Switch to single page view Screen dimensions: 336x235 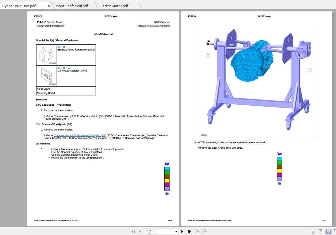click(x=313, y=231)
